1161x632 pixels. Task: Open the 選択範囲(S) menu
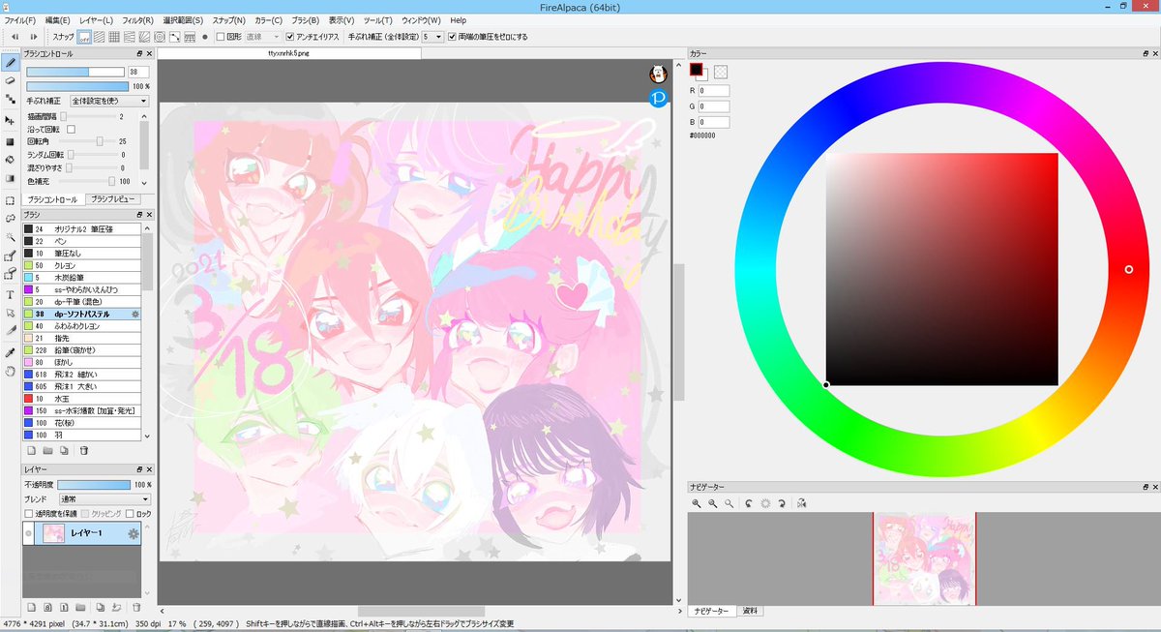pos(183,19)
